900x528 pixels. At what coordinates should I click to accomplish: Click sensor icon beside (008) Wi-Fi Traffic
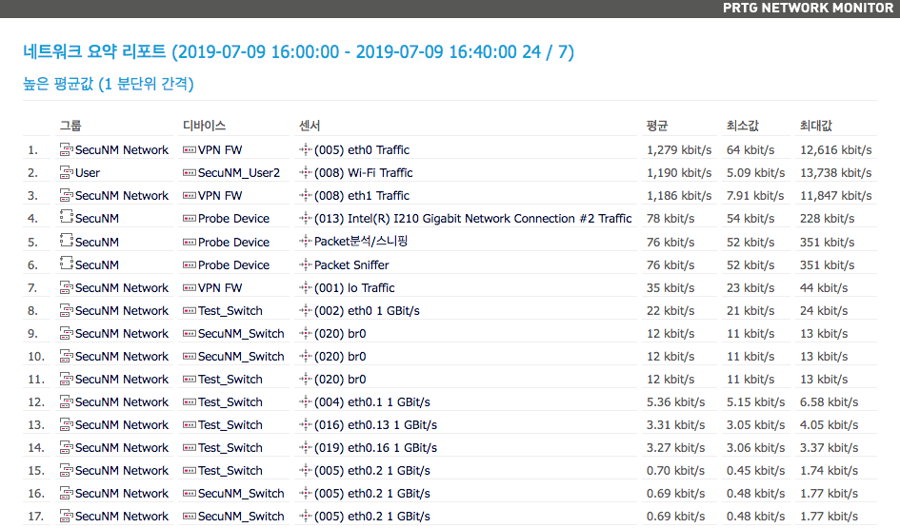[306, 172]
